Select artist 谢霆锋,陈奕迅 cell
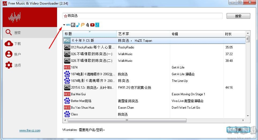This screenshot has height=140, width=258. tap(128, 101)
